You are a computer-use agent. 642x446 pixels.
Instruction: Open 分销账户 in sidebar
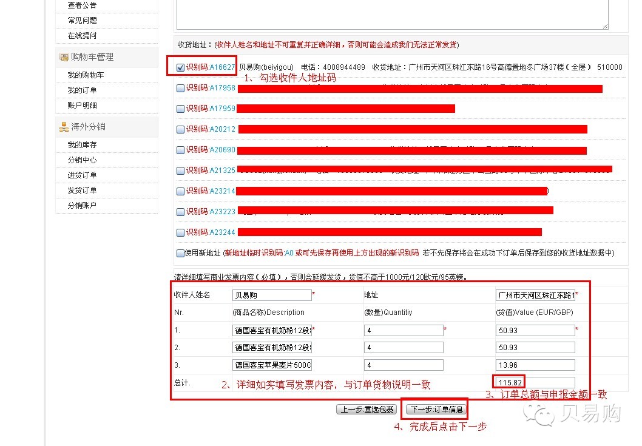tap(82, 206)
